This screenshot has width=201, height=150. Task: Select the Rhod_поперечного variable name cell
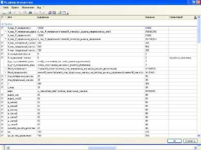coord(22,69)
